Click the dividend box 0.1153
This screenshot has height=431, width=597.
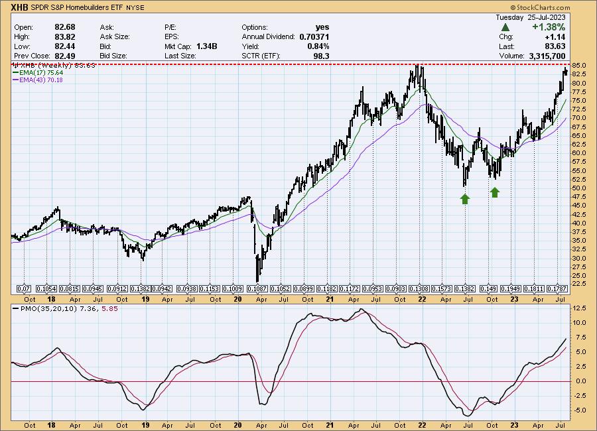210,289
